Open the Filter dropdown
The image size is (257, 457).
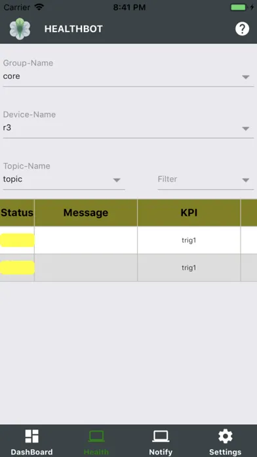pyautogui.click(x=205, y=179)
